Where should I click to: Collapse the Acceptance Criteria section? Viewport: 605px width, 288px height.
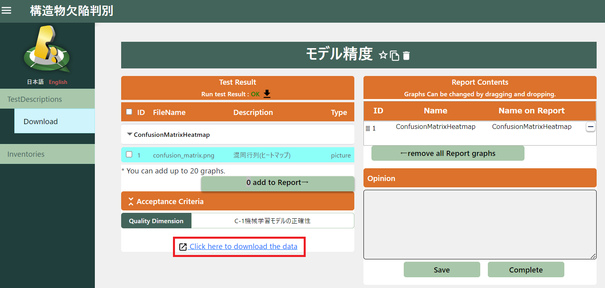point(131,202)
